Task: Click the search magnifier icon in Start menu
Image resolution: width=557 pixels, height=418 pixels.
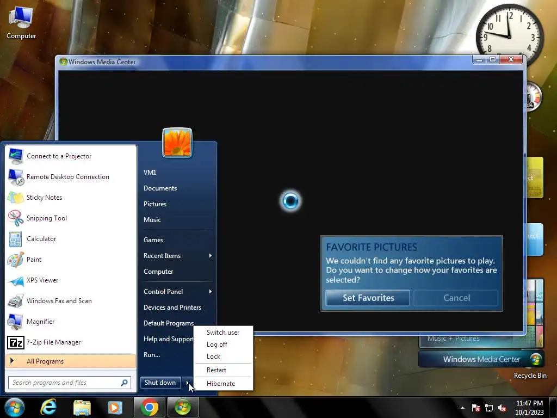Action: (x=125, y=383)
